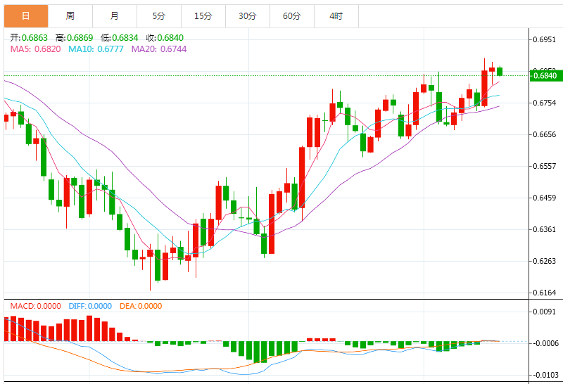Click the 0.6656 price axis label
This screenshot has height=384, width=563.
[544, 134]
